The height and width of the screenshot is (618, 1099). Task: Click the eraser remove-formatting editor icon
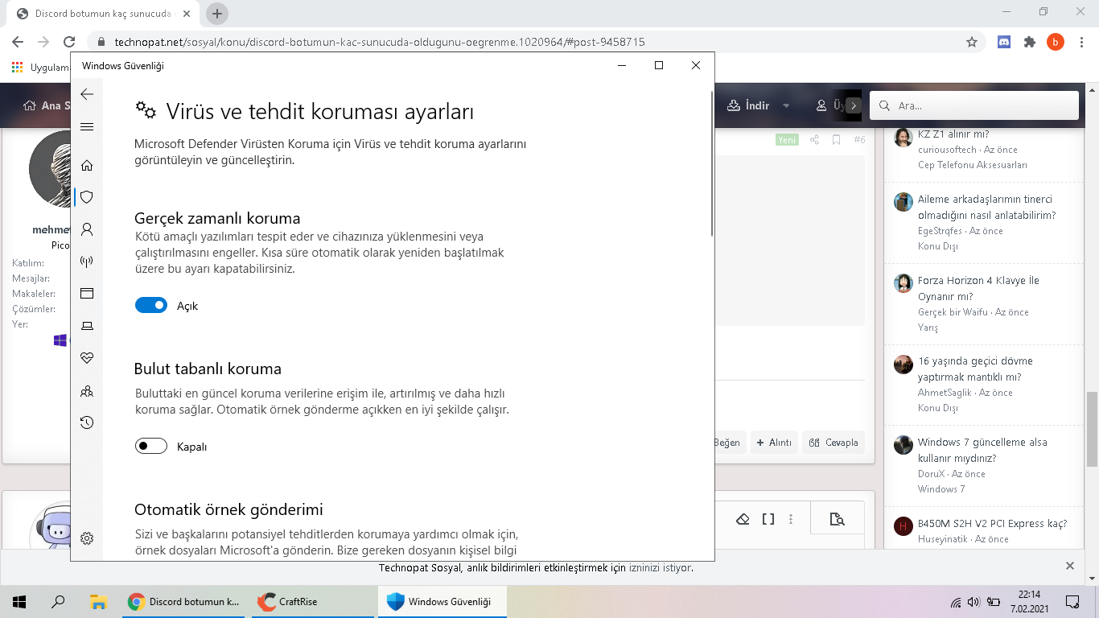pos(743,519)
